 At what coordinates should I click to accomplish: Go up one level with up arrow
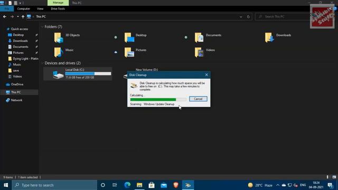pos(23,16)
